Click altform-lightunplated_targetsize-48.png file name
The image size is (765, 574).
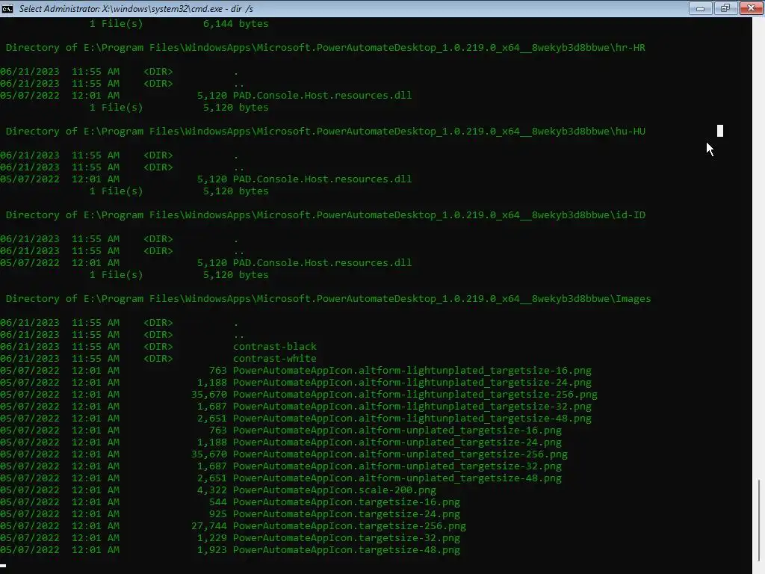point(412,419)
